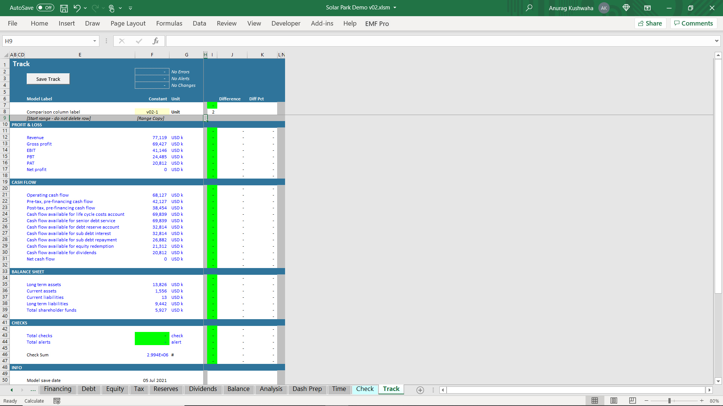
Task: Open the Formulas ribbon tab
Action: pos(169,23)
